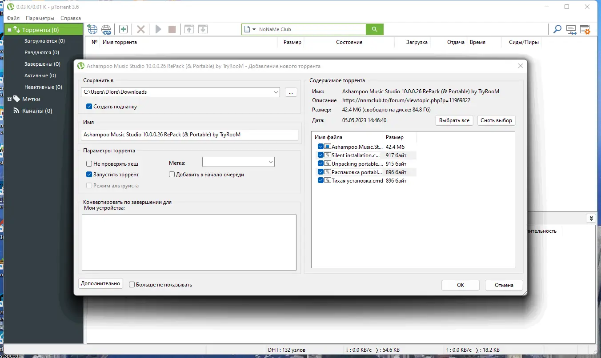Click the move up queue icon

tap(189, 29)
